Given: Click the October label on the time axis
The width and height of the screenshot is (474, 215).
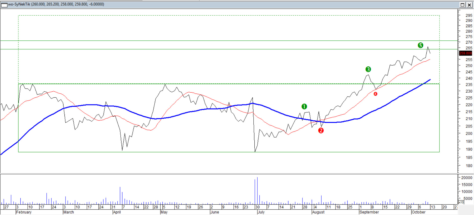Looking at the screenshot, I should coord(418,212).
